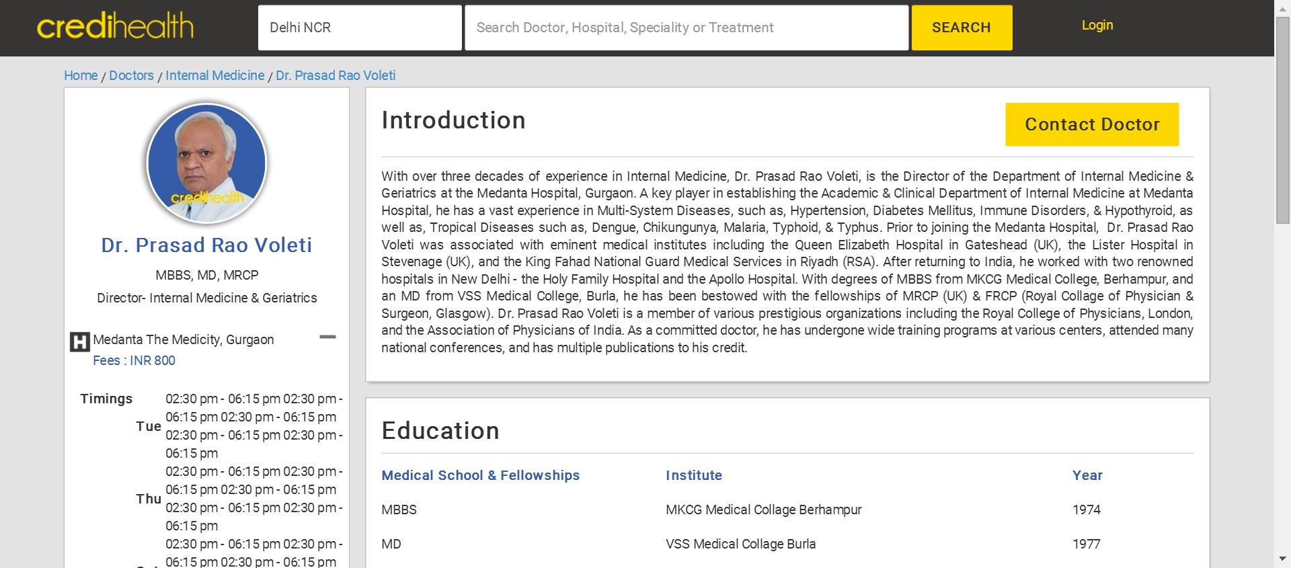
Task: Click the credihealth logo
Action: [115, 27]
